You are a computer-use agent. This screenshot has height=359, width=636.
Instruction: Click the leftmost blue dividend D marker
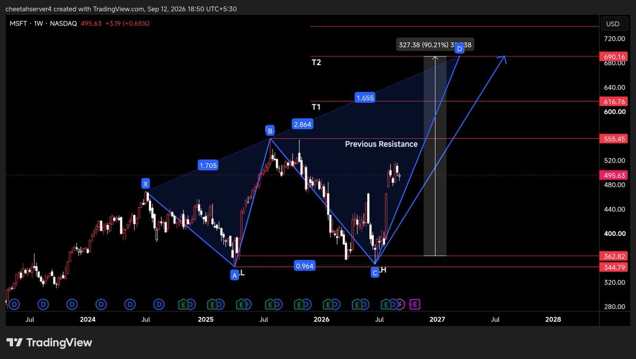14,304
